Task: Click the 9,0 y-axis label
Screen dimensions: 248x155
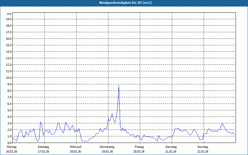Action: click(x=9, y=84)
